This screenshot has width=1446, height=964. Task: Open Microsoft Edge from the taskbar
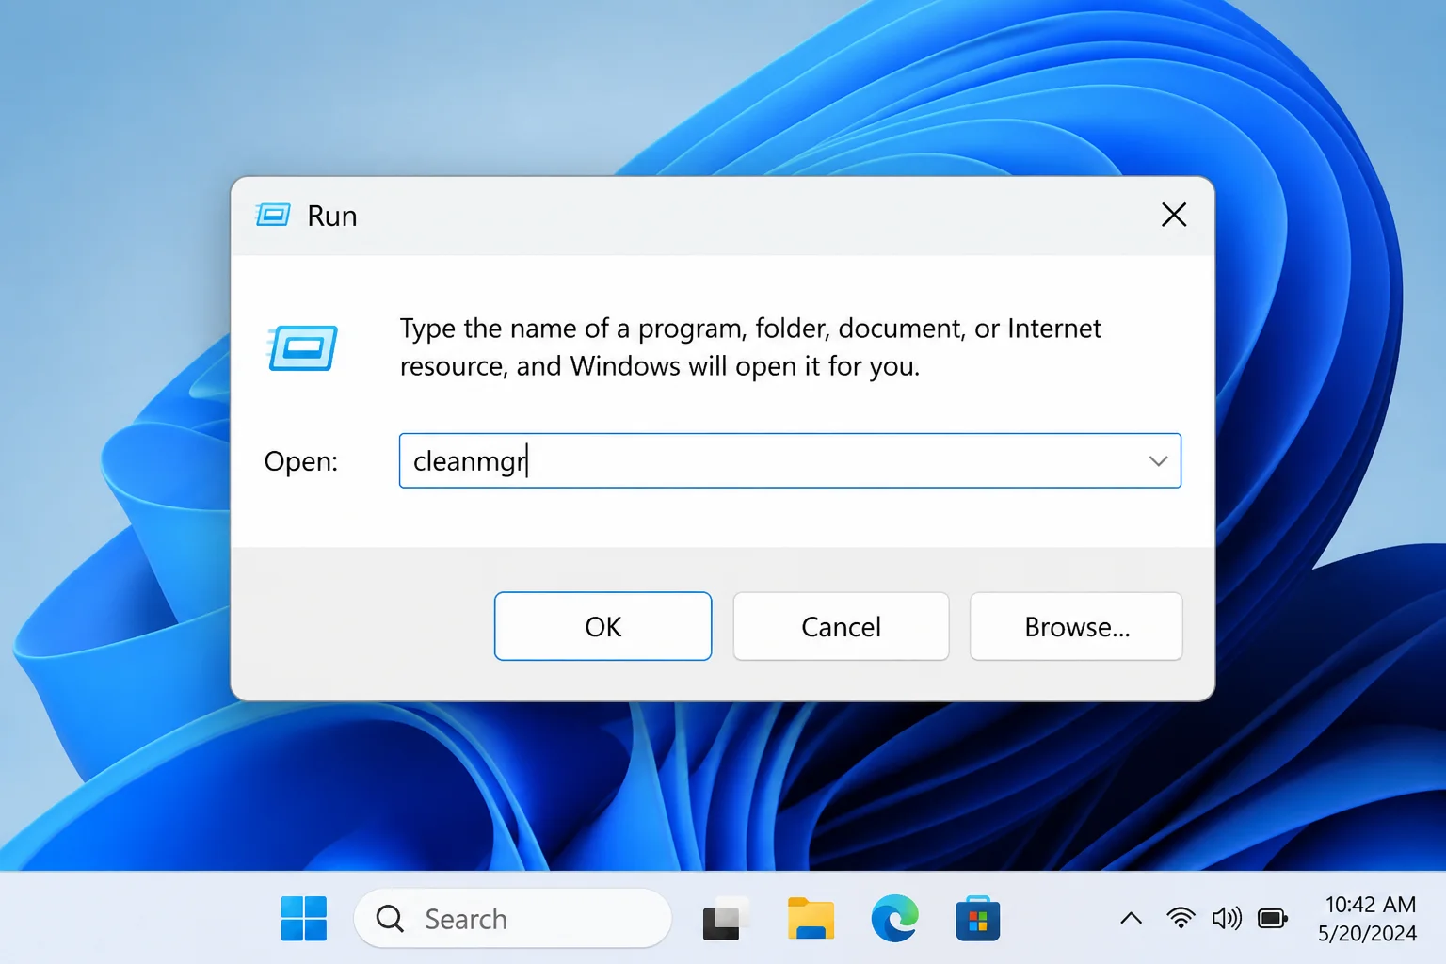894,918
